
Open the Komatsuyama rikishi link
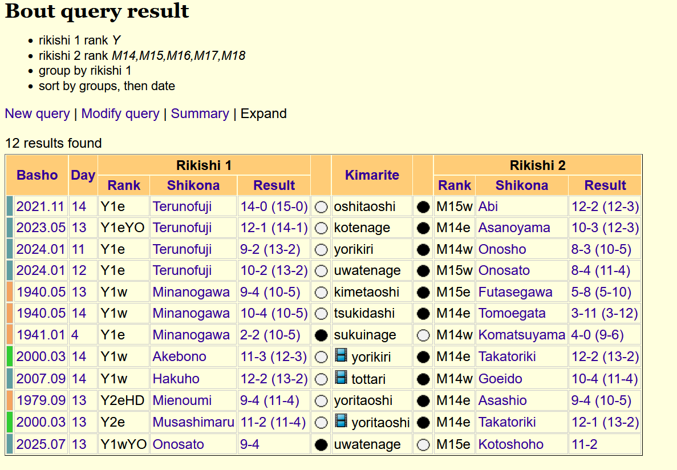(521, 335)
